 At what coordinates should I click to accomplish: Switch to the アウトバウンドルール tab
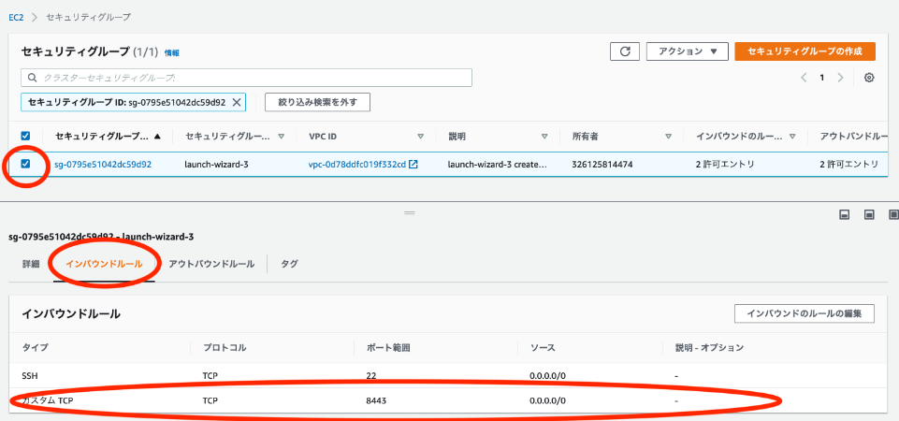[x=211, y=264]
